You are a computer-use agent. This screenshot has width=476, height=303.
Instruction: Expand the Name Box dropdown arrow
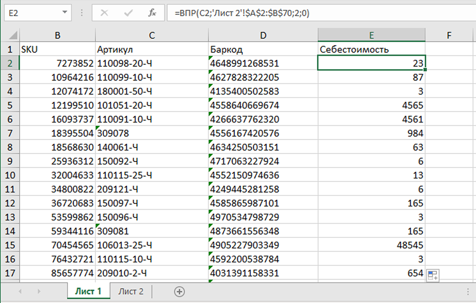click(64, 13)
